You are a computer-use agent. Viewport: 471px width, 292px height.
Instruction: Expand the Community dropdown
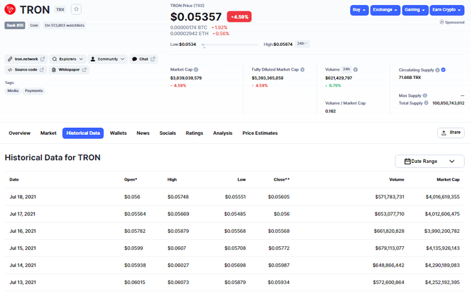click(108, 59)
